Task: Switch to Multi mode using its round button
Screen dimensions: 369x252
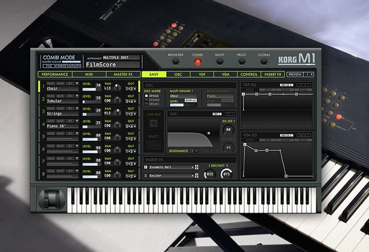Action: [x=219, y=62]
